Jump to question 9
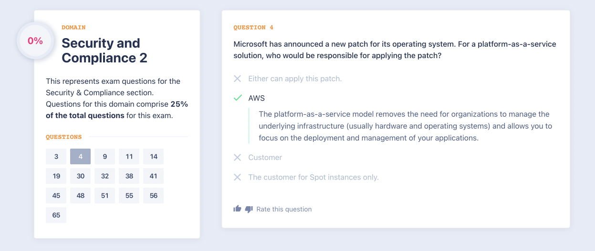Image resolution: width=595 pixels, height=251 pixels. tap(104, 157)
